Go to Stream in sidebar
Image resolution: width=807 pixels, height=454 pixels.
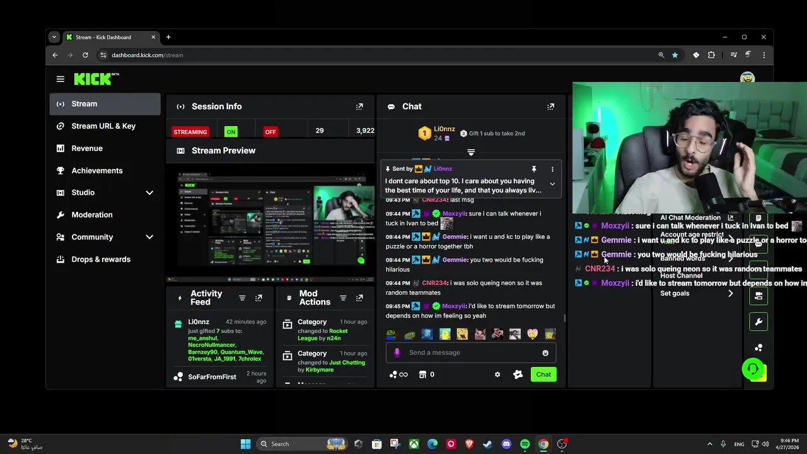[105, 104]
